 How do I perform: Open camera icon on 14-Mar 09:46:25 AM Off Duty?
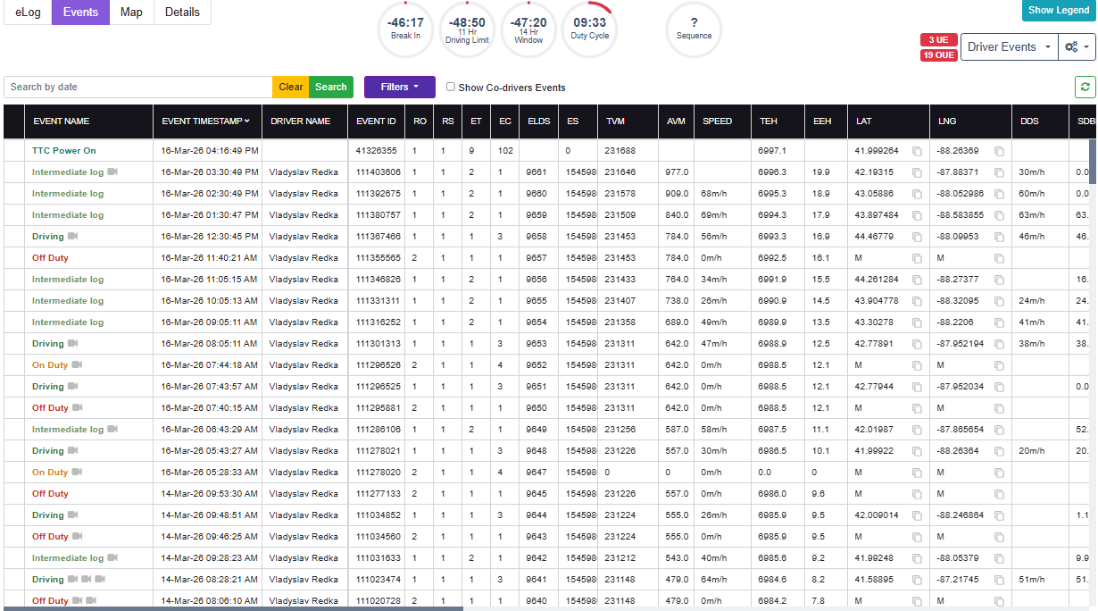[78, 536]
